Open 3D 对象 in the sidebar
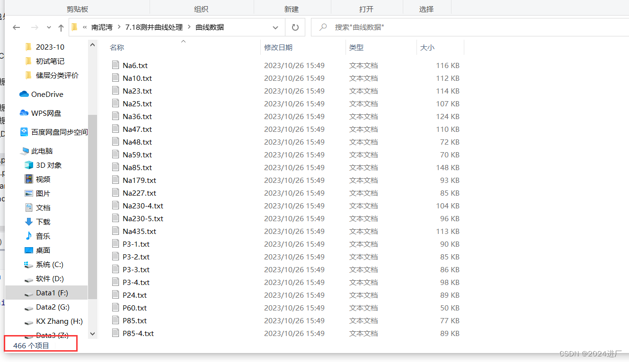Screen dimensions: 629x362 tap(49, 165)
